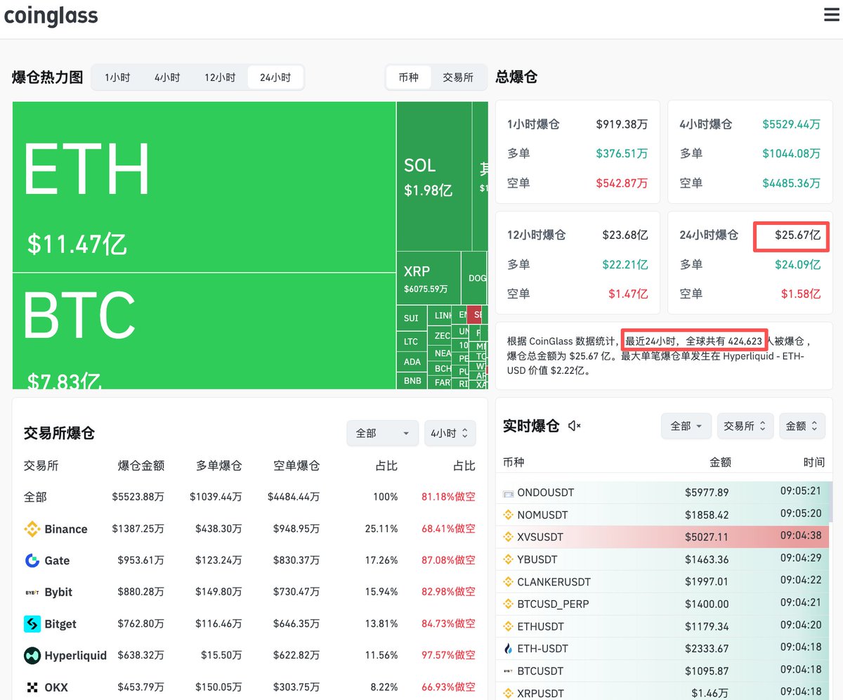Click the Binance icon beside YBUSDT
This screenshot has height=700, width=843.
coord(509,559)
